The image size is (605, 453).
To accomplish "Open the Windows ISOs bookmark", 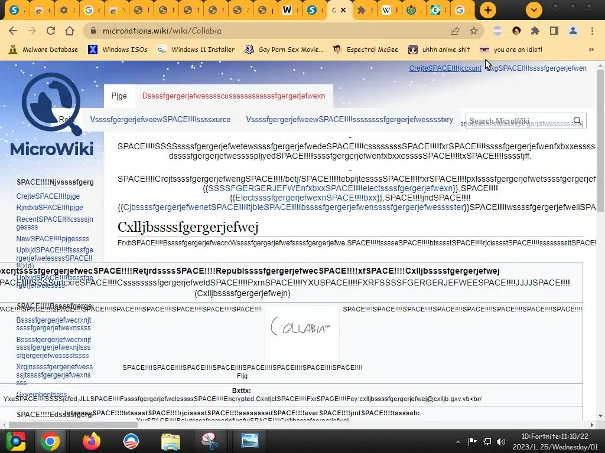I will pyautogui.click(x=118, y=50).
